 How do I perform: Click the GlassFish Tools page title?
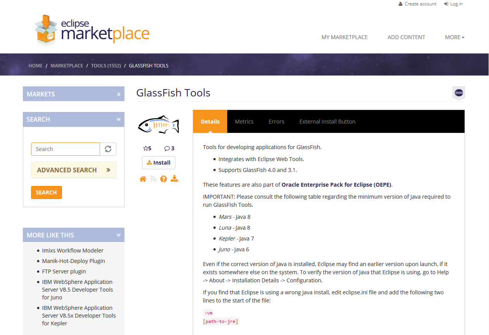pyautogui.click(x=173, y=93)
